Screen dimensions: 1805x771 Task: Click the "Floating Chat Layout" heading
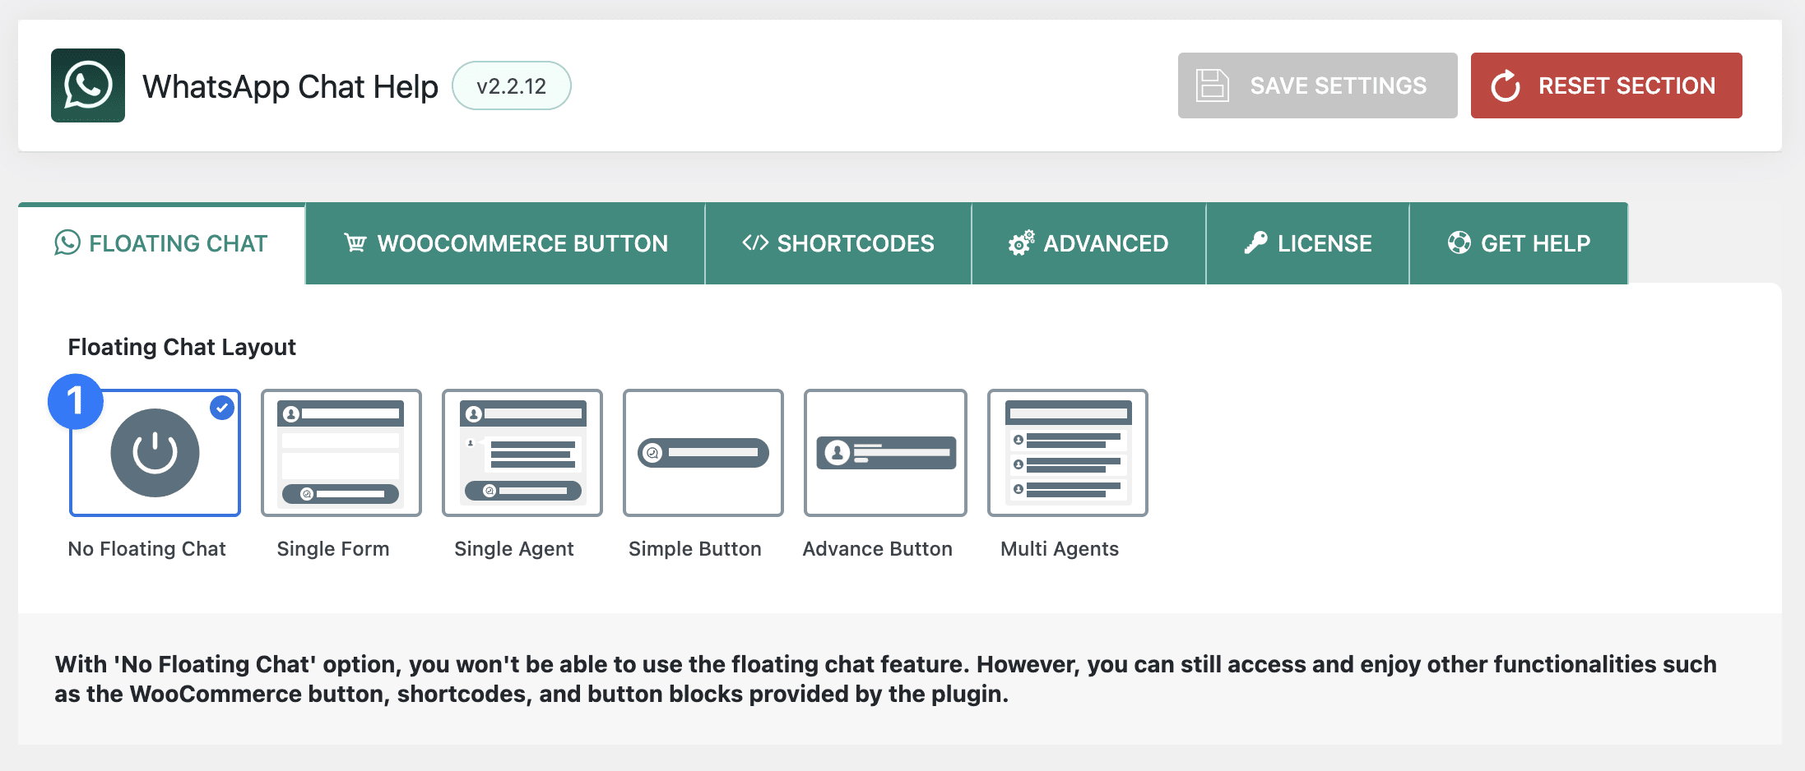(x=182, y=347)
